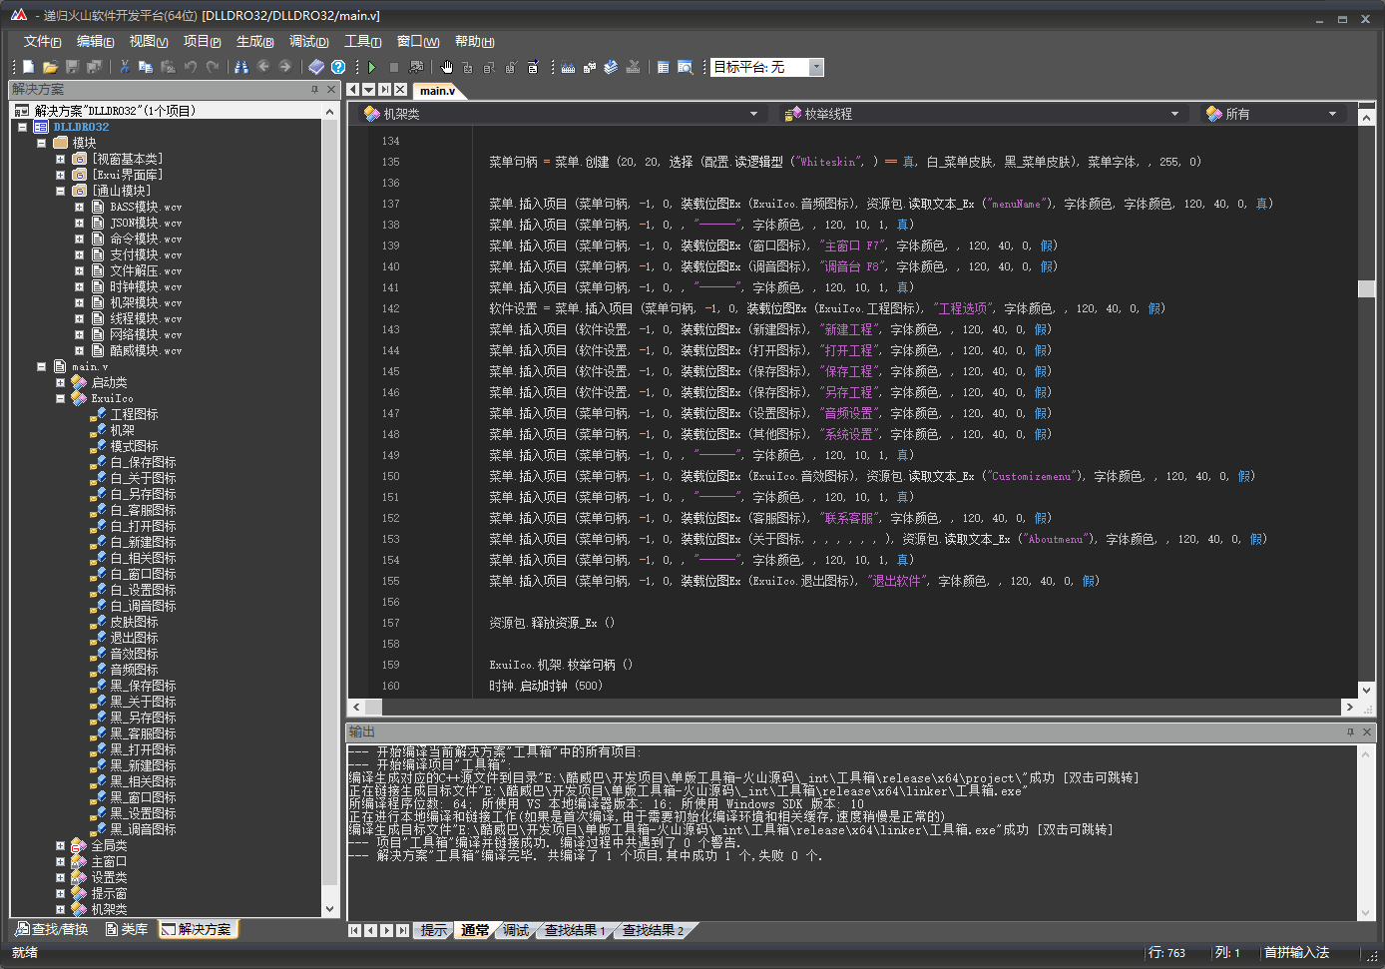Open the 调试(D) menu
Screen dimensions: 1385x969
click(308, 41)
